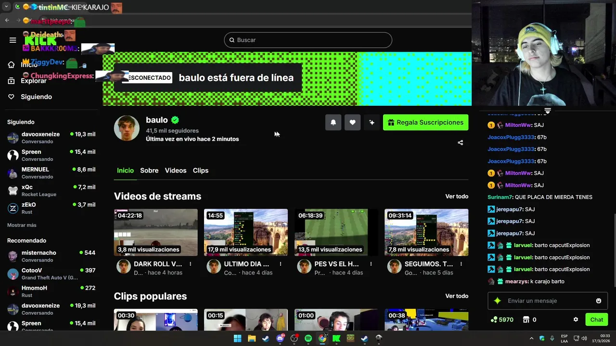Open Windows Start menu

click(237, 338)
